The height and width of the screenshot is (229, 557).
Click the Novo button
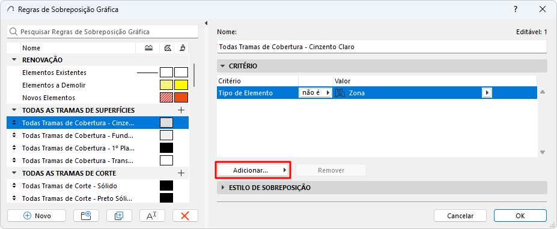37,216
